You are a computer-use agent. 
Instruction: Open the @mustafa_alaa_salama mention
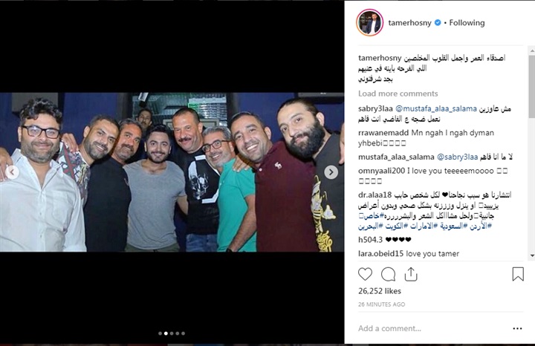click(x=436, y=108)
